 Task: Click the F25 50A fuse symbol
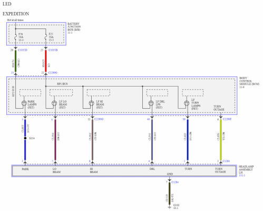pos(46,37)
